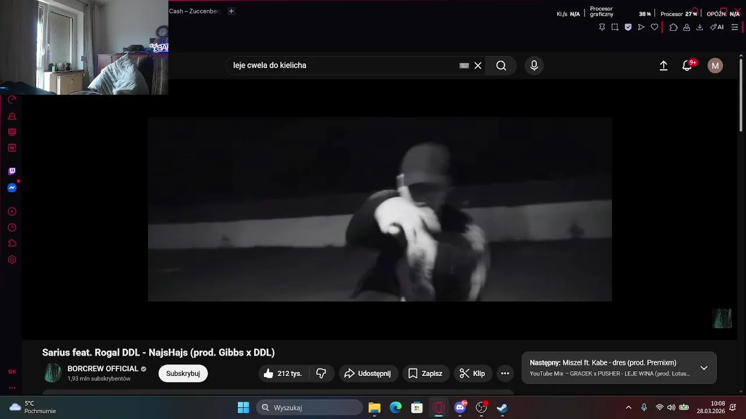Toggle the ad blocker shield icon
Screen dimensions: 746x419
[628, 27]
